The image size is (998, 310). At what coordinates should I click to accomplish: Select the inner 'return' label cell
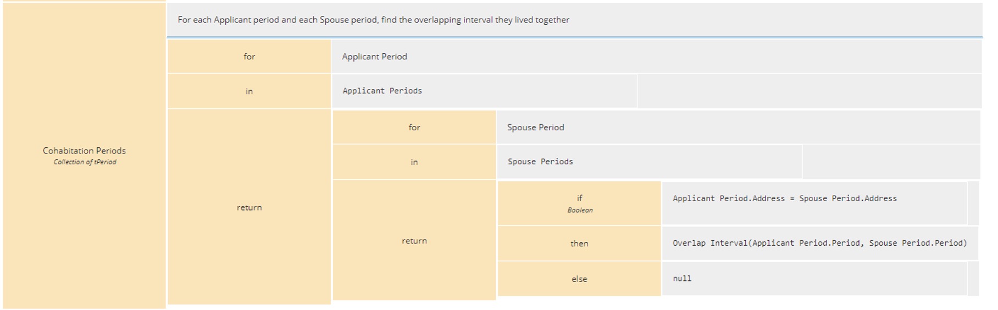pyautogui.click(x=414, y=241)
